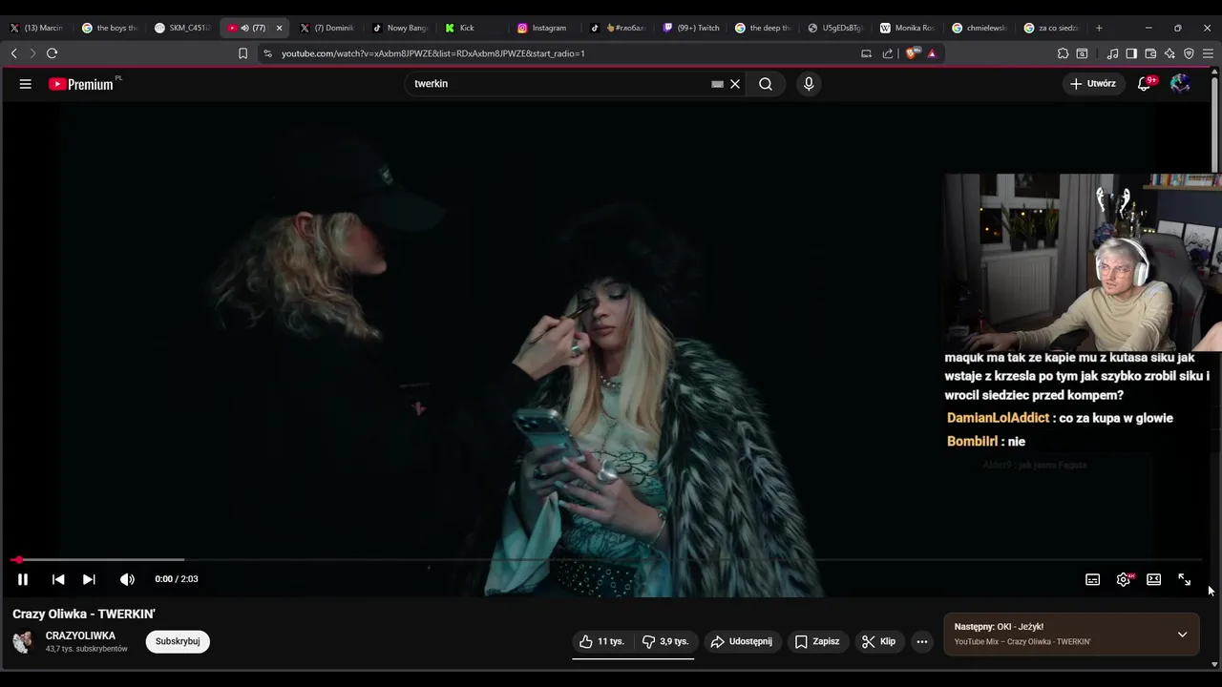Open the Brave wallet icon
Screen dimensions: 1222x687
click(x=1150, y=53)
